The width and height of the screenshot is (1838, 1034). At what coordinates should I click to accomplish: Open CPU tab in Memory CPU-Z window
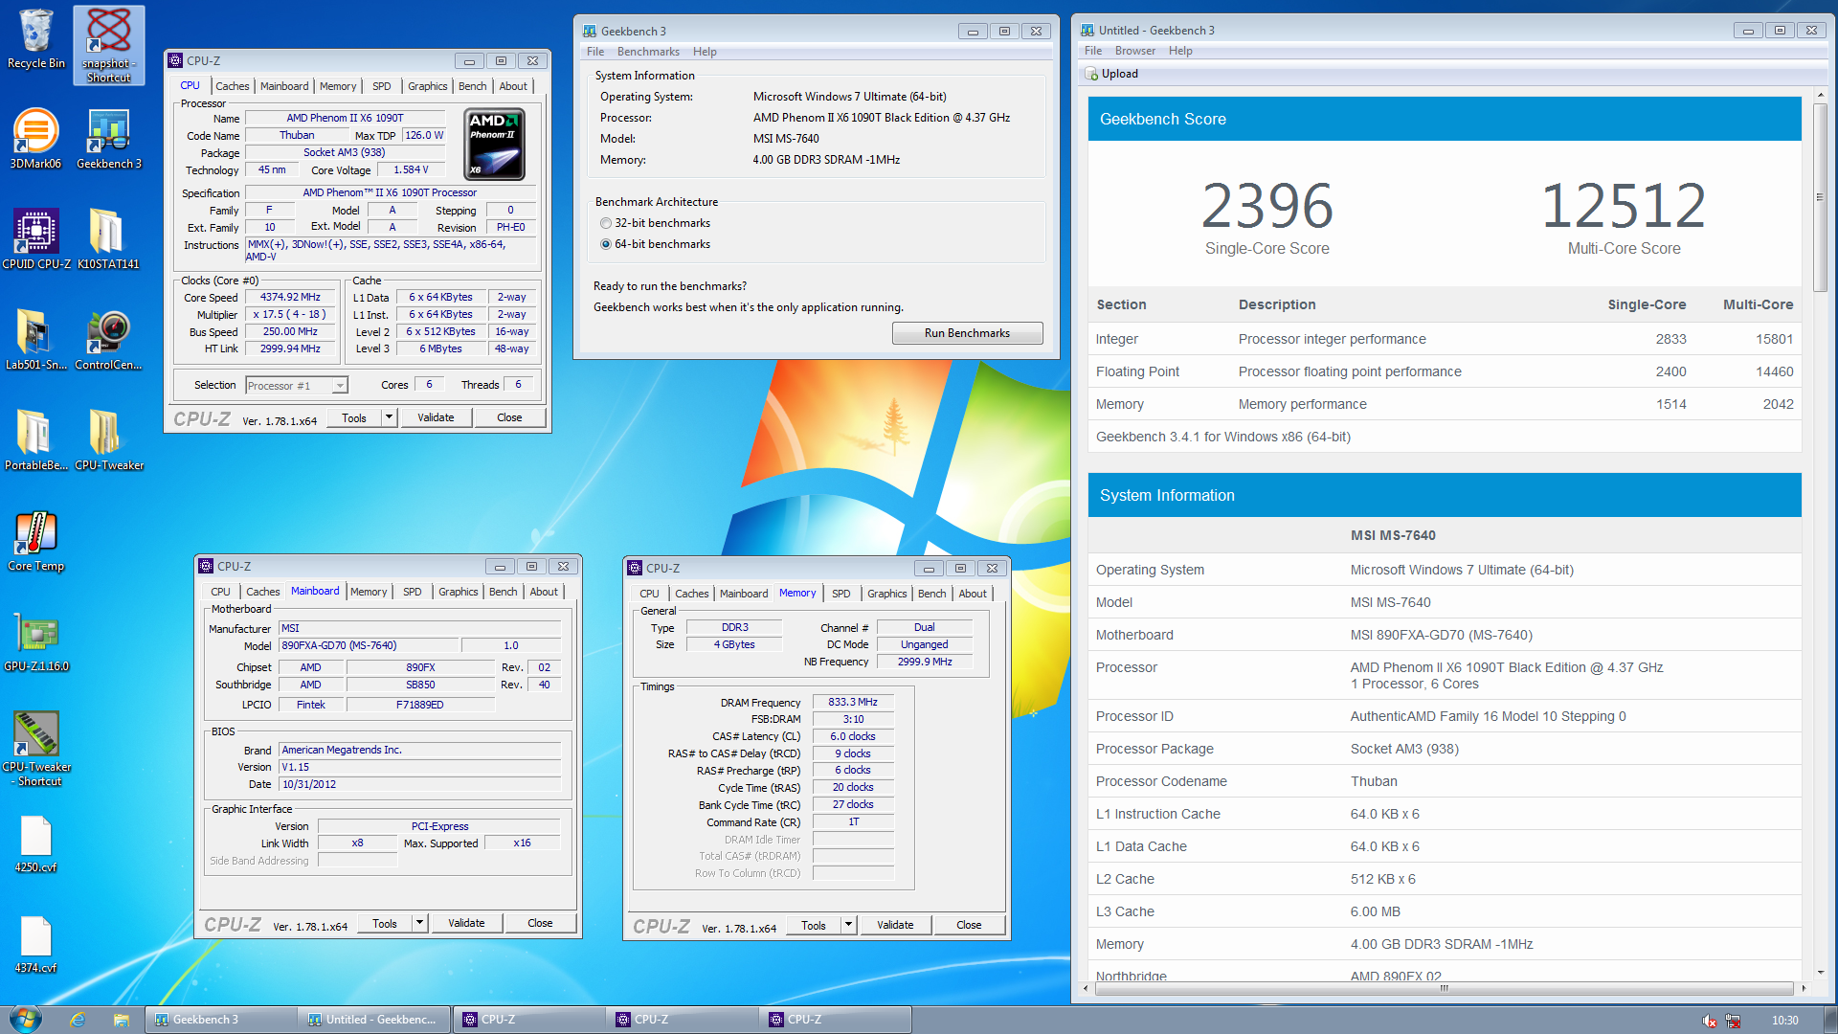point(649,594)
